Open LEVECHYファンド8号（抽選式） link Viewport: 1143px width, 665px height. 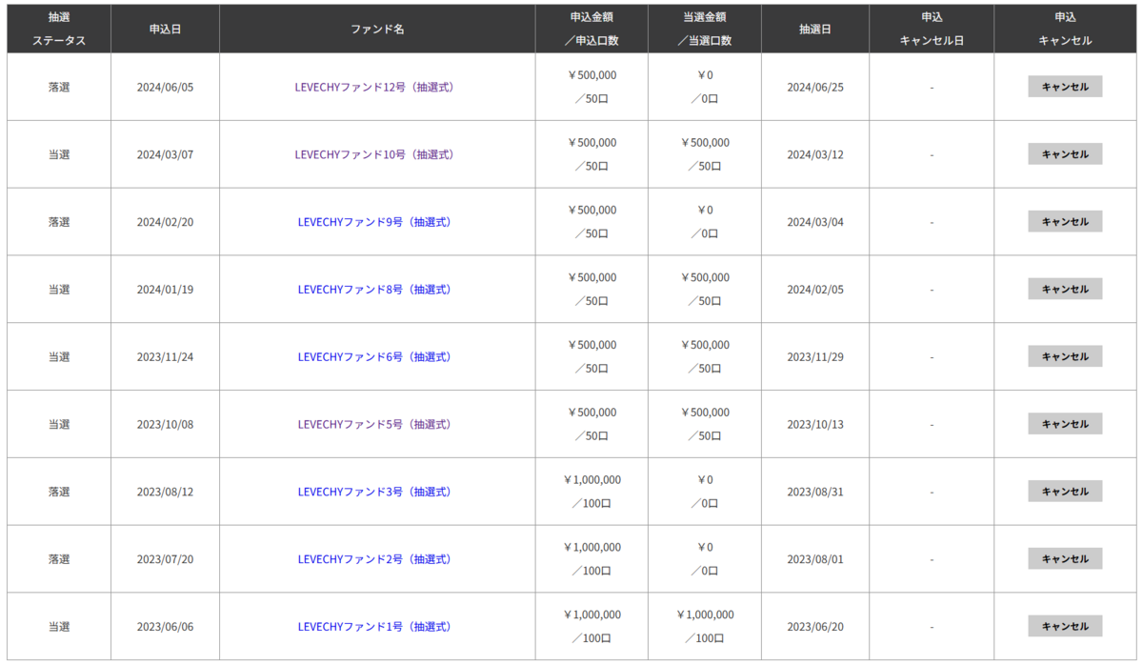373,290
